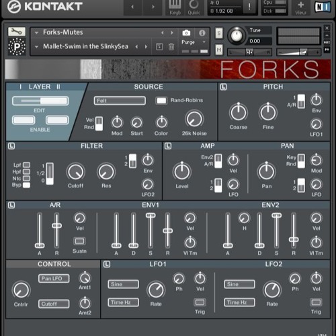Load next snapshot of Mallet-Swim preset
Screen dimensions: 336x336
click(146, 46)
